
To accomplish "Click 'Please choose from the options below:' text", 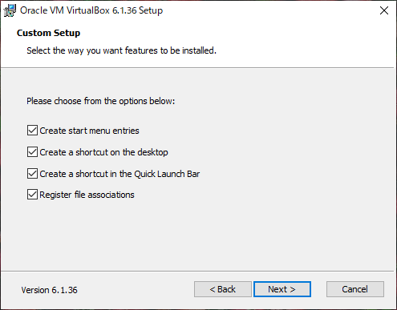I will (101, 101).
